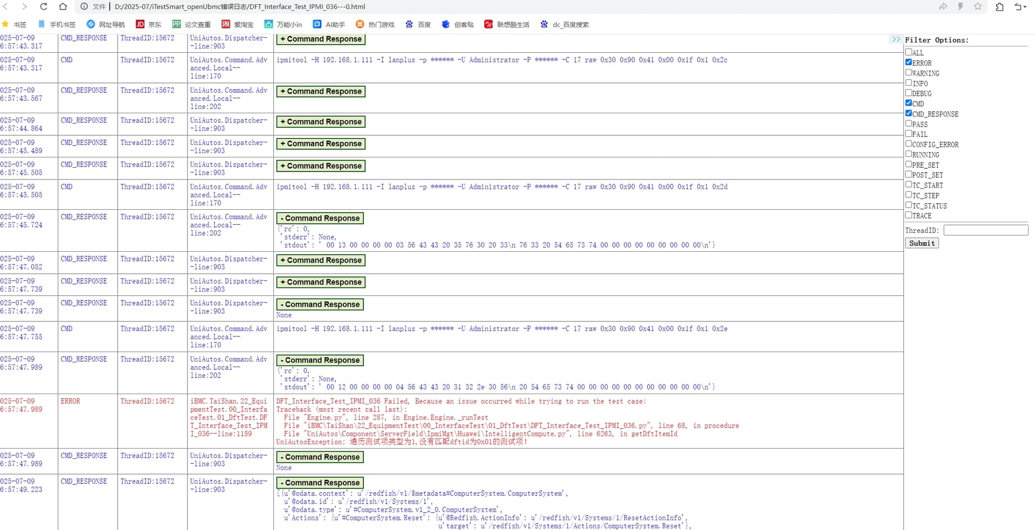Go back with browser back arrow
This screenshot has width=1035, height=530.
[5, 6]
